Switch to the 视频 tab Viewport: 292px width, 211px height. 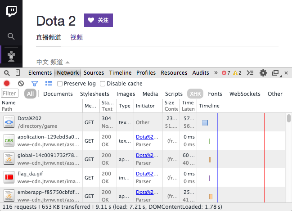76,37
